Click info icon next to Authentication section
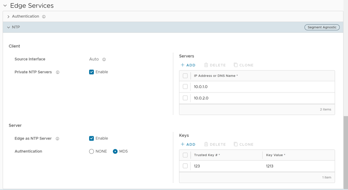The height and width of the screenshot is (190, 348). coord(44,17)
